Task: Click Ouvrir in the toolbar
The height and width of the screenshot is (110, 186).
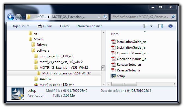Action: point(45,26)
